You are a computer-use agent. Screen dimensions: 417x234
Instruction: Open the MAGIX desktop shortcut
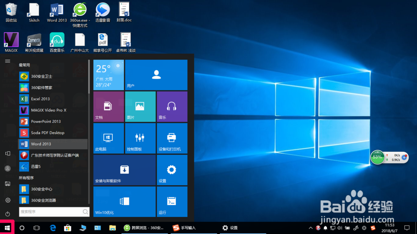11,42
